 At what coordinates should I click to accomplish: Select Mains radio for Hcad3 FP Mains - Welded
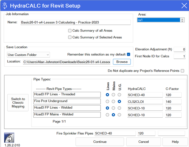(113, 115)
